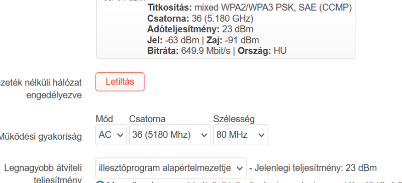Click the Csatorna: 36 (5.180 GHz) status line

[x=200, y=19]
